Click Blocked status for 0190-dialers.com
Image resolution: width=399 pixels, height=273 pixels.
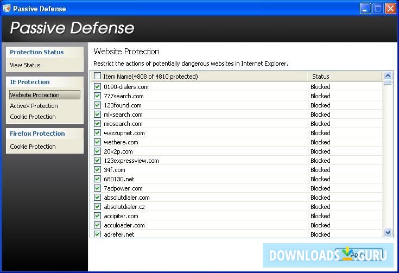coord(320,87)
